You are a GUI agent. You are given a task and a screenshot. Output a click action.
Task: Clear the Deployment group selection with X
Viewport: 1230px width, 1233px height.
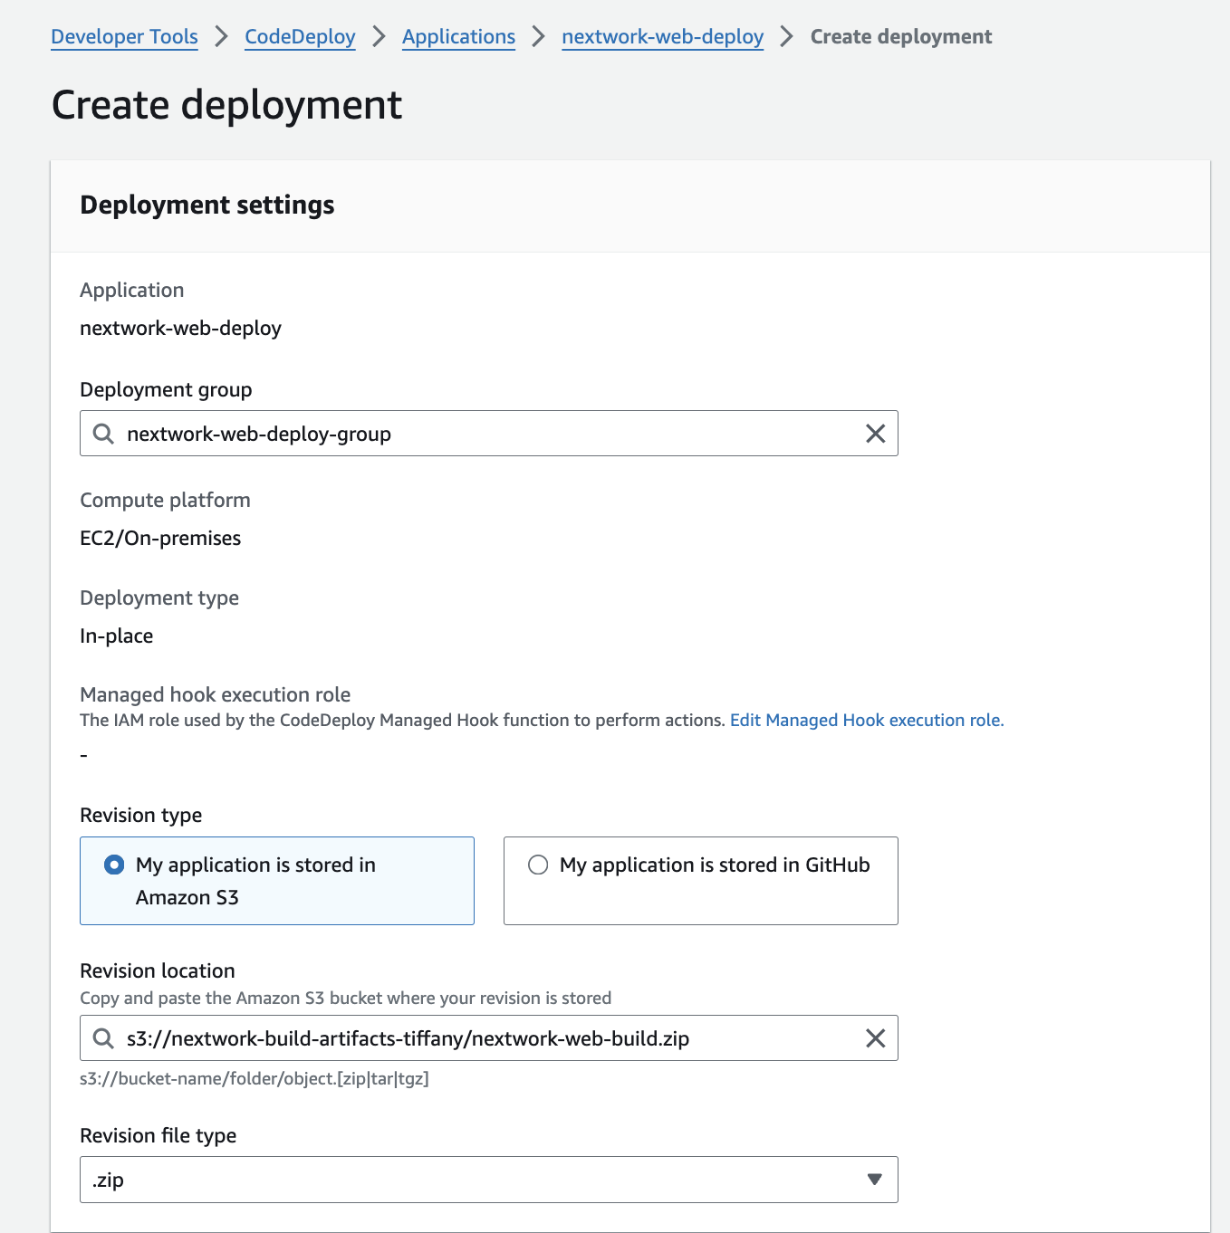[x=875, y=434]
